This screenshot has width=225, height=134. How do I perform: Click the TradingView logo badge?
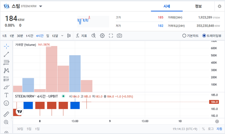[20, 112]
